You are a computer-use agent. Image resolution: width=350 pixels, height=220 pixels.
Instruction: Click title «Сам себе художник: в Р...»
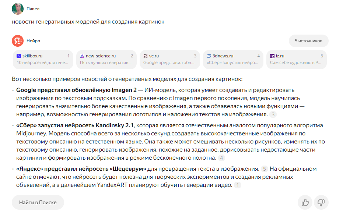pos(295,63)
